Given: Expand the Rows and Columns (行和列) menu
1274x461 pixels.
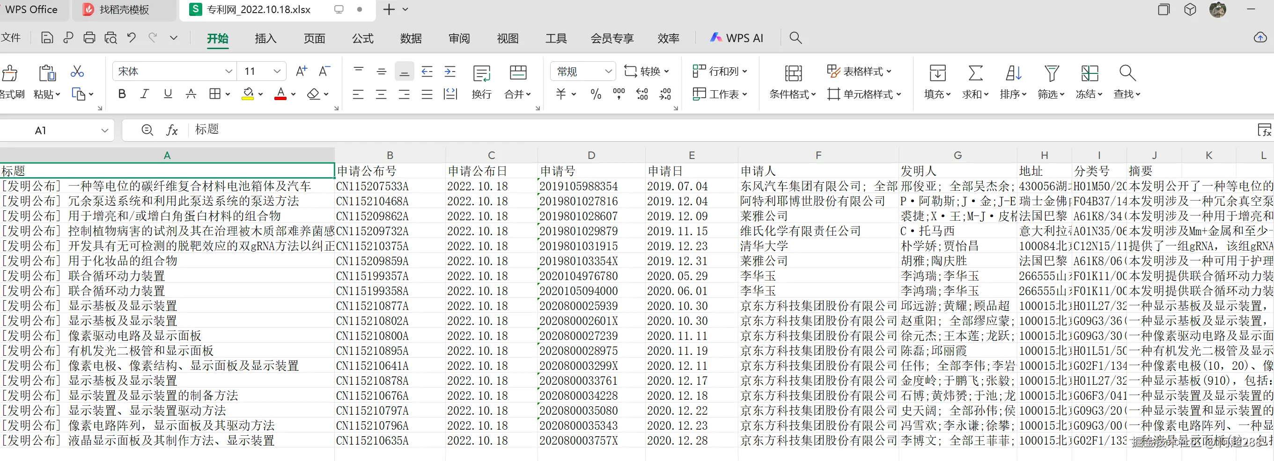Looking at the screenshot, I should [720, 72].
